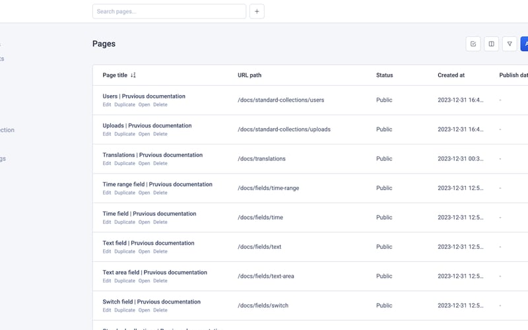
Task: Open the column layout icon button
Action: (491, 44)
